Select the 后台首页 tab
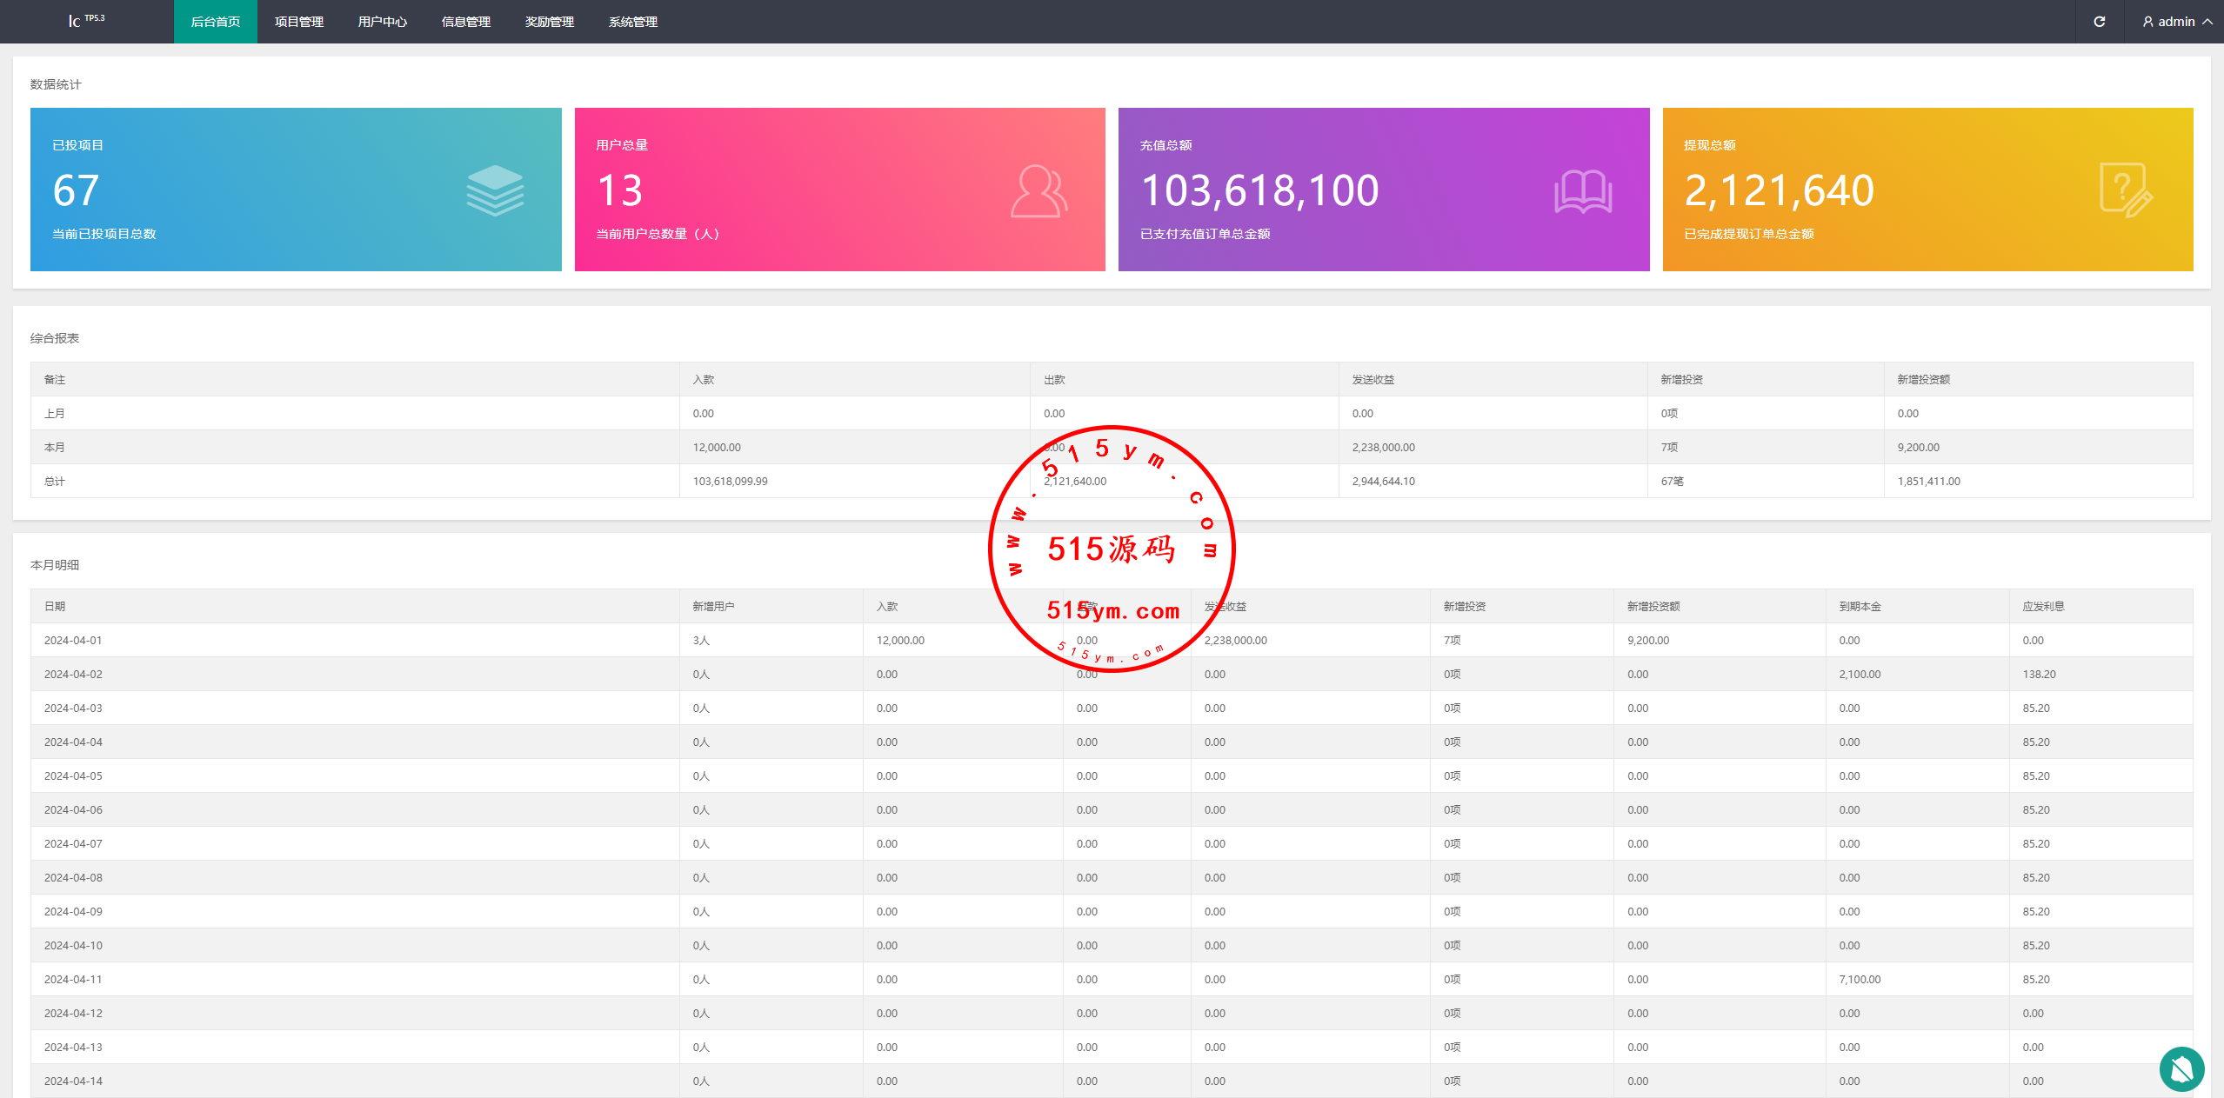This screenshot has width=2224, height=1098. [215, 22]
